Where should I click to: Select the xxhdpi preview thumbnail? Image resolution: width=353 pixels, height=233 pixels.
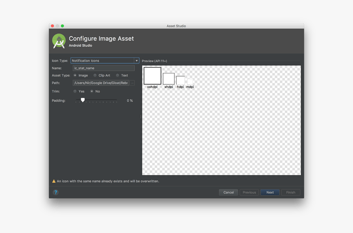coord(152,76)
